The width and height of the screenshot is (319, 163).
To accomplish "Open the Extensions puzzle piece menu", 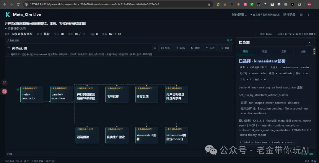I will click(x=299, y=4).
